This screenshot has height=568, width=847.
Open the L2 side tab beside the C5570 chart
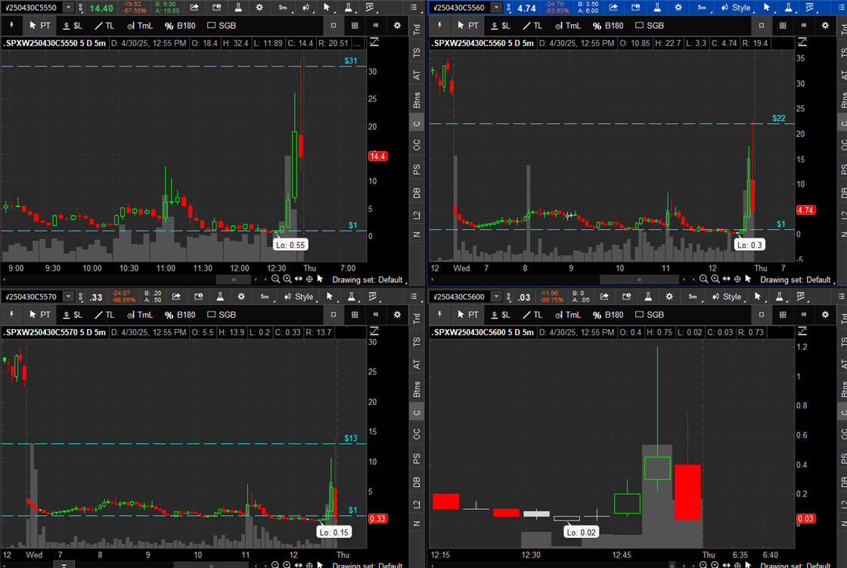tap(417, 504)
